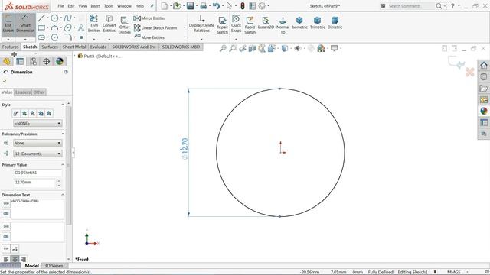Viewport: 490px width, 275px height.
Task: Click Normal To view
Action: pyautogui.click(x=283, y=25)
